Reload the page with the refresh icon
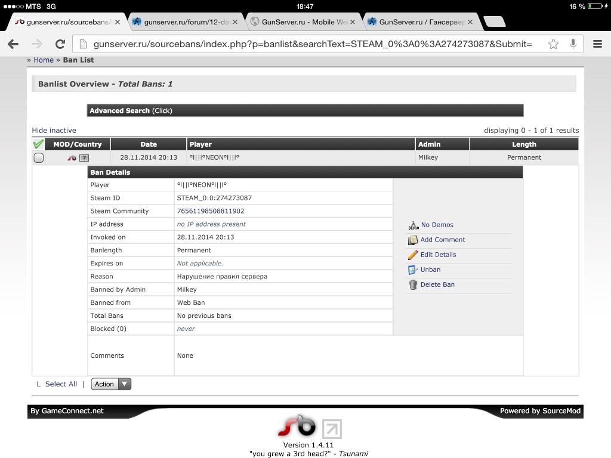This screenshot has width=611, height=458. [60, 44]
